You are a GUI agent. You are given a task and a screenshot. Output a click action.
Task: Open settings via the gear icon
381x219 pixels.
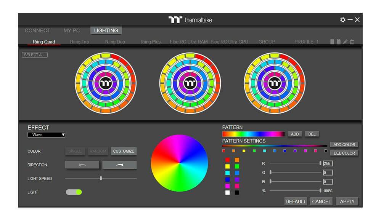[342, 20]
